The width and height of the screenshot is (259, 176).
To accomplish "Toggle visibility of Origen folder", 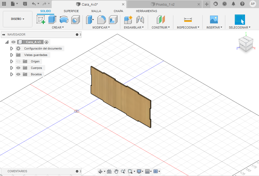I will (x=18, y=61).
